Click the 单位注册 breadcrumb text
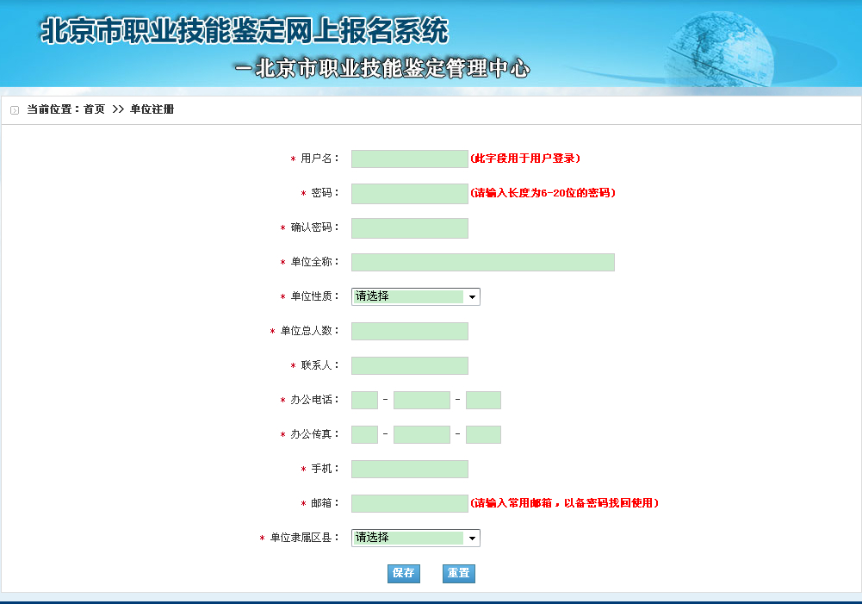This screenshot has width=862, height=604. (x=152, y=109)
